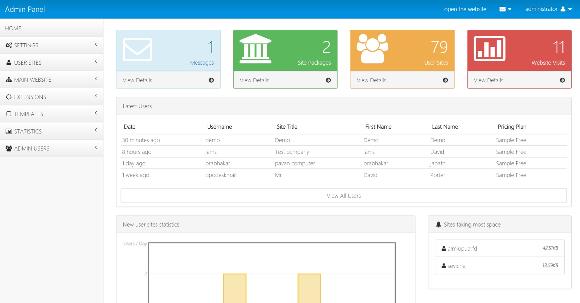This screenshot has width=580, height=303.
Task: Open the administrator account dropdown caret
Action: [570, 9]
